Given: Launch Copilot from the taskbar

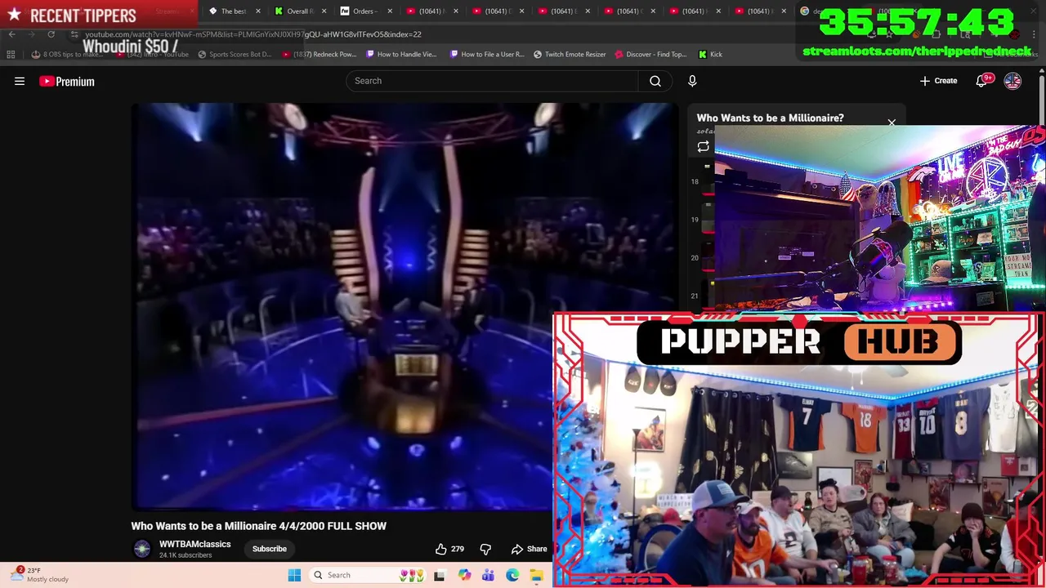Looking at the screenshot, I should (464, 575).
